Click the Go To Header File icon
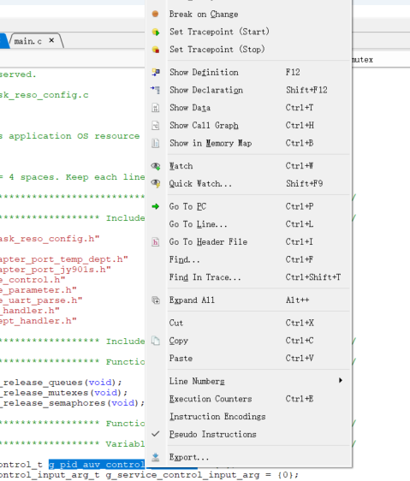This screenshot has width=410, height=481. pyautogui.click(x=156, y=242)
